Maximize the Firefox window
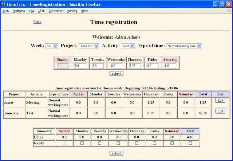233x161 pixels. tap(222, 4)
